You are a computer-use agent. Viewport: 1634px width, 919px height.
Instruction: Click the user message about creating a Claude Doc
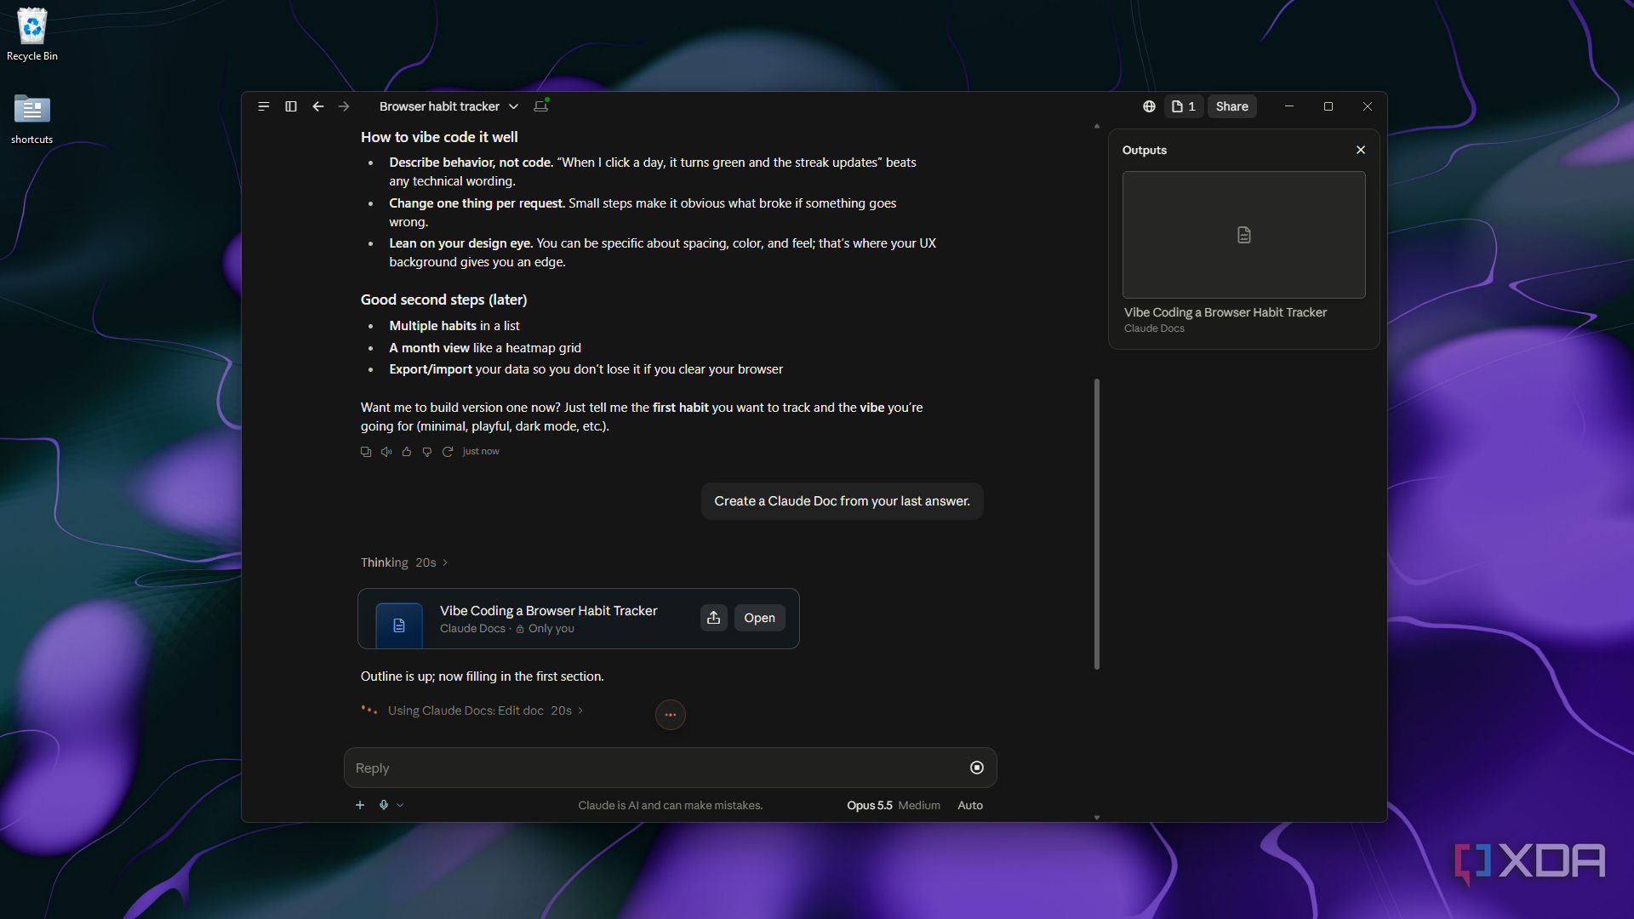click(842, 501)
